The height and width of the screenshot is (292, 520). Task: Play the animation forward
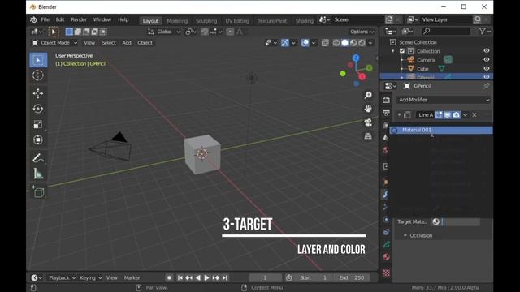206,277
